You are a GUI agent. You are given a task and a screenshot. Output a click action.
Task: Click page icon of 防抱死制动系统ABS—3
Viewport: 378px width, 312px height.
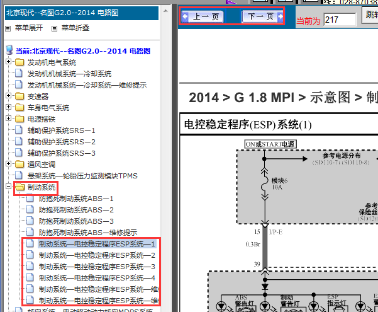(x=30, y=221)
